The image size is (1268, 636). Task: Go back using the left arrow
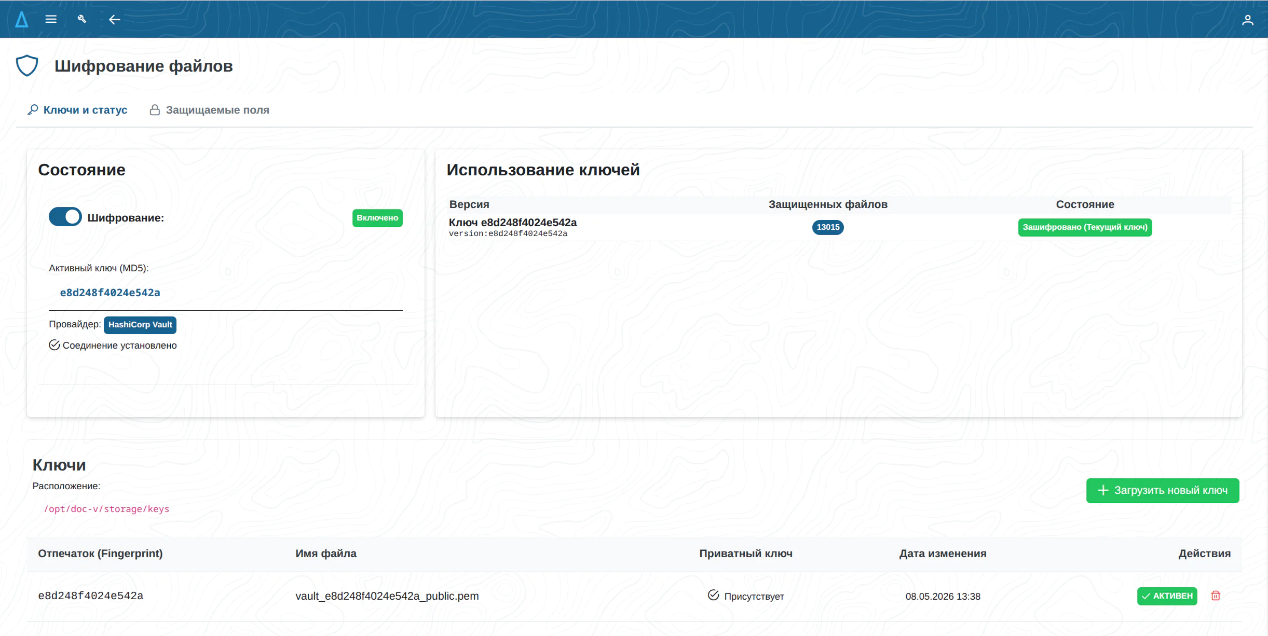(x=114, y=20)
